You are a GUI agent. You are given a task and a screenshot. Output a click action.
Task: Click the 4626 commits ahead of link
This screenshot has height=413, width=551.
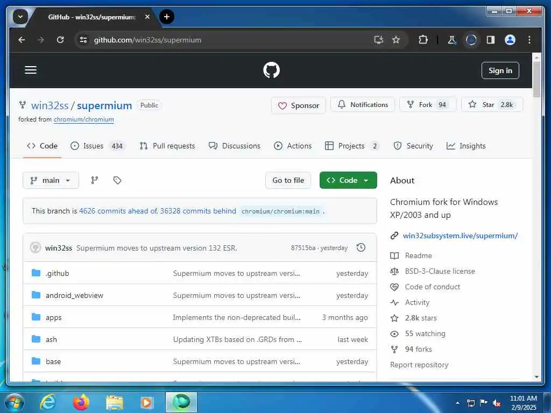pyautogui.click(x=118, y=211)
